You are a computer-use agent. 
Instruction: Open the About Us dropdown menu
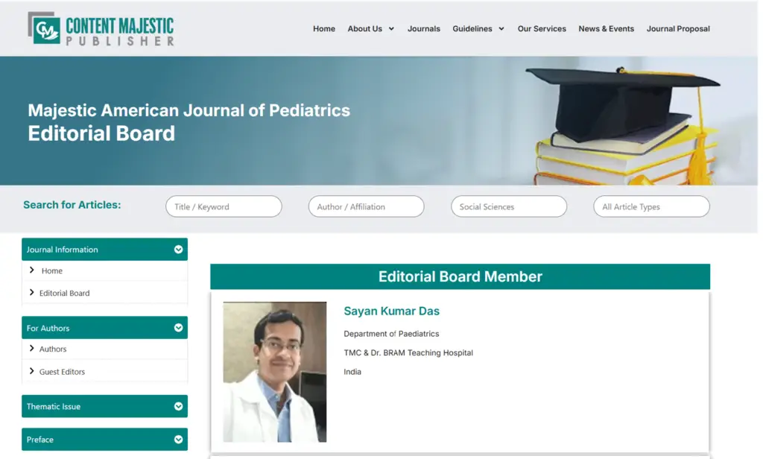coord(370,29)
